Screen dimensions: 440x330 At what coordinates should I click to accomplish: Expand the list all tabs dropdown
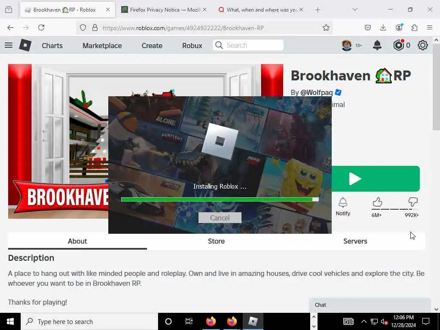click(354, 9)
